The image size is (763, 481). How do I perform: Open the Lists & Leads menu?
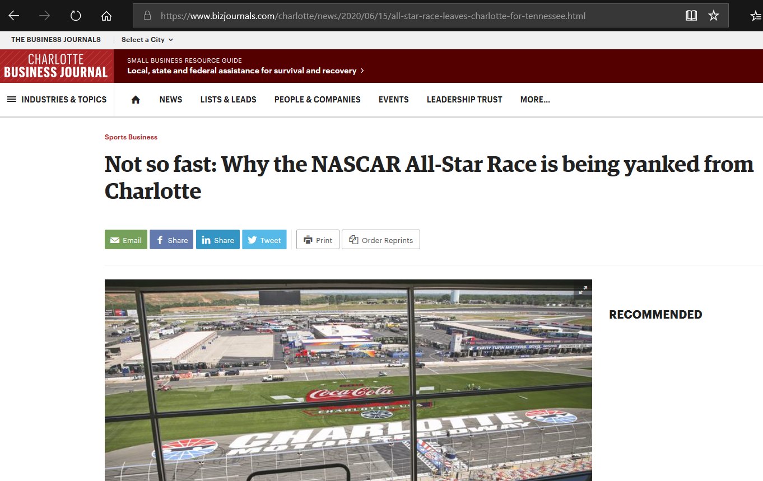pyautogui.click(x=229, y=100)
